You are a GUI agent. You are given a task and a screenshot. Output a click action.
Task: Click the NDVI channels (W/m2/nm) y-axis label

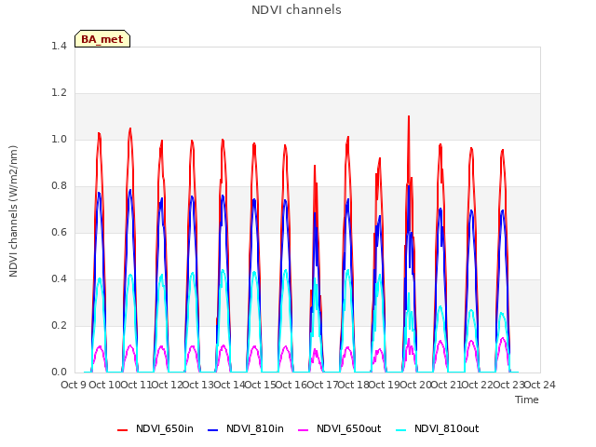pos(13,211)
